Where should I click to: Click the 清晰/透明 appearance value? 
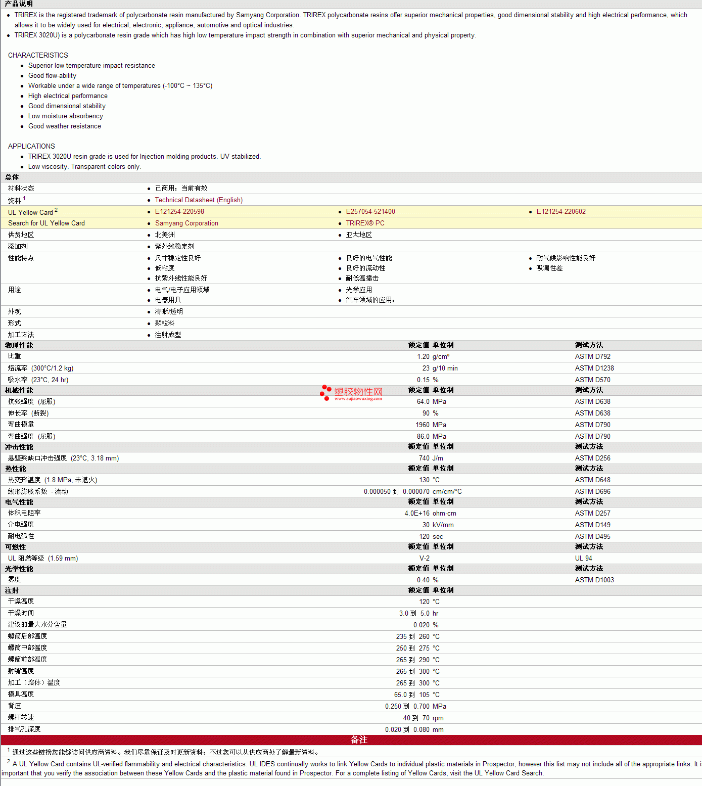(169, 312)
